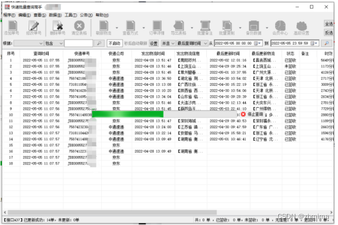Expand the 刷新物流 dropdown arrow
The height and width of the screenshot is (225, 338).
pos(117,28)
